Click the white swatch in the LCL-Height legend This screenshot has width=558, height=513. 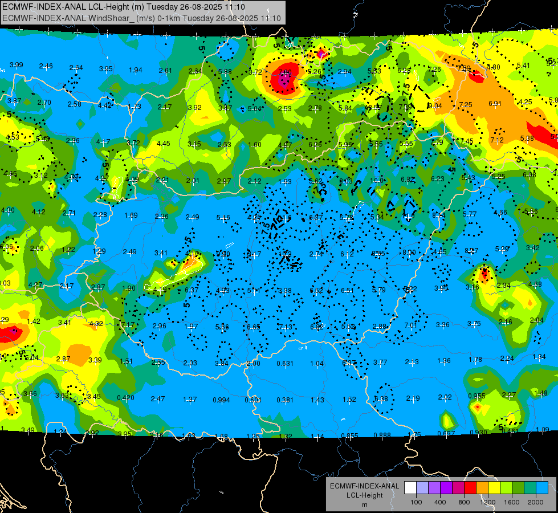[410, 488]
